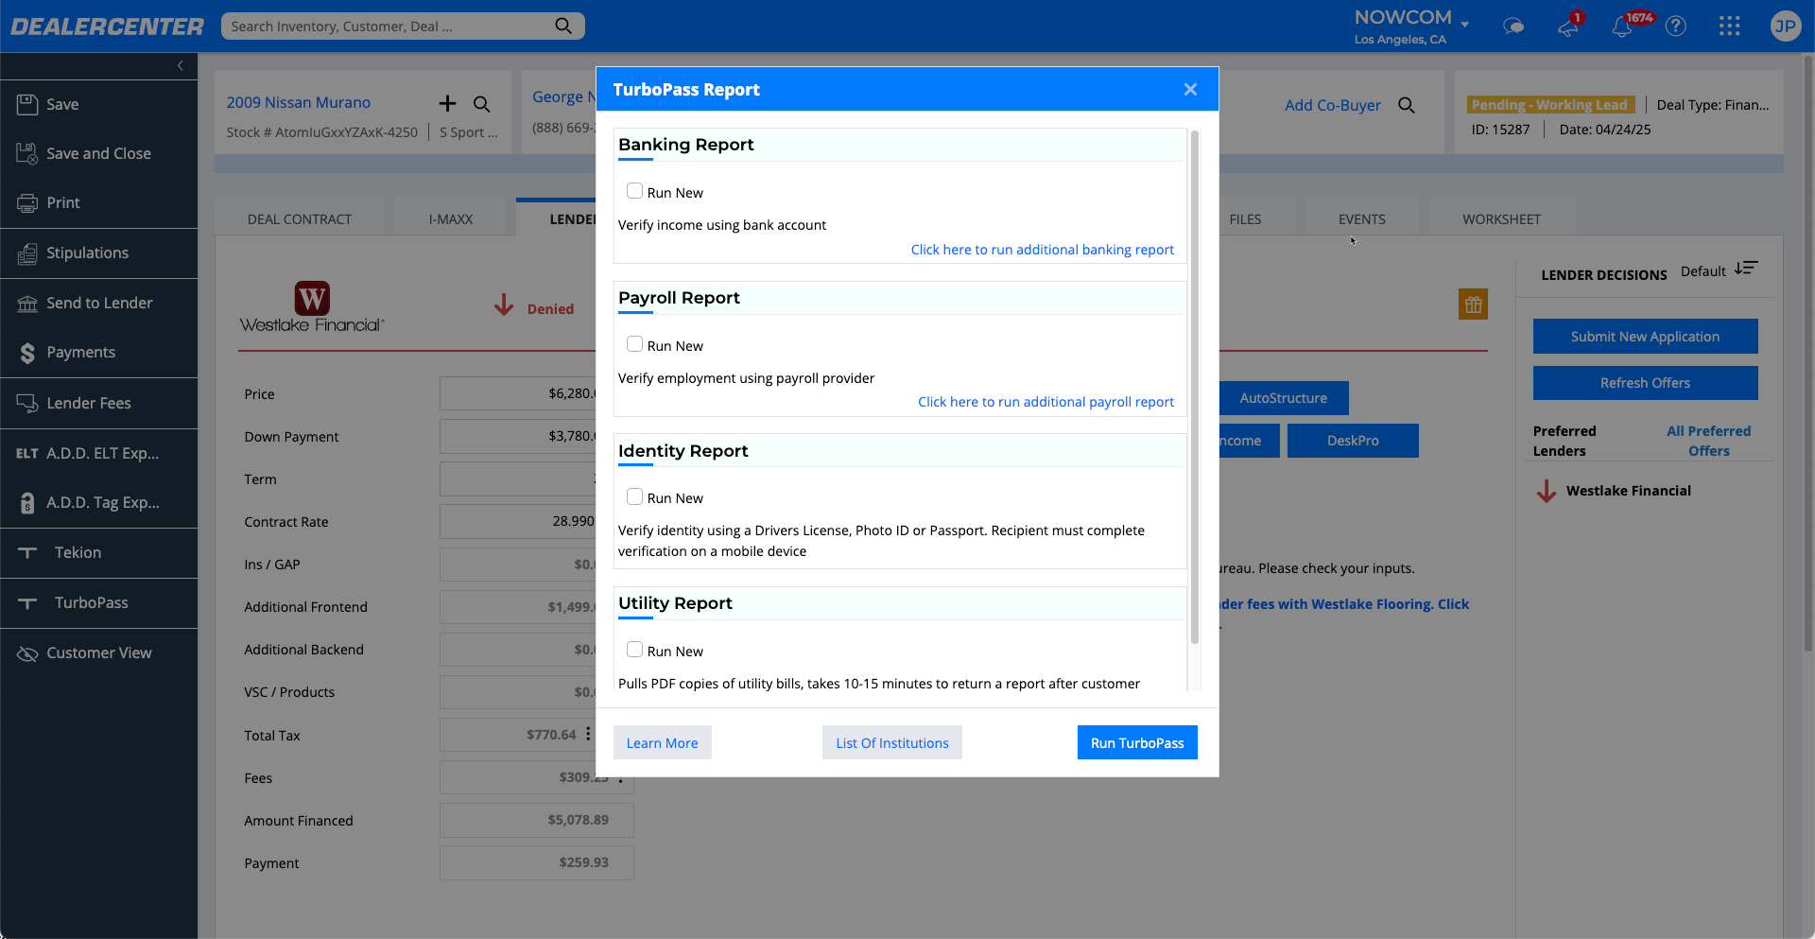This screenshot has height=939, width=1815.
Task: Click the A.D.D. Tag Exp icon
Action: pos(27,502)
